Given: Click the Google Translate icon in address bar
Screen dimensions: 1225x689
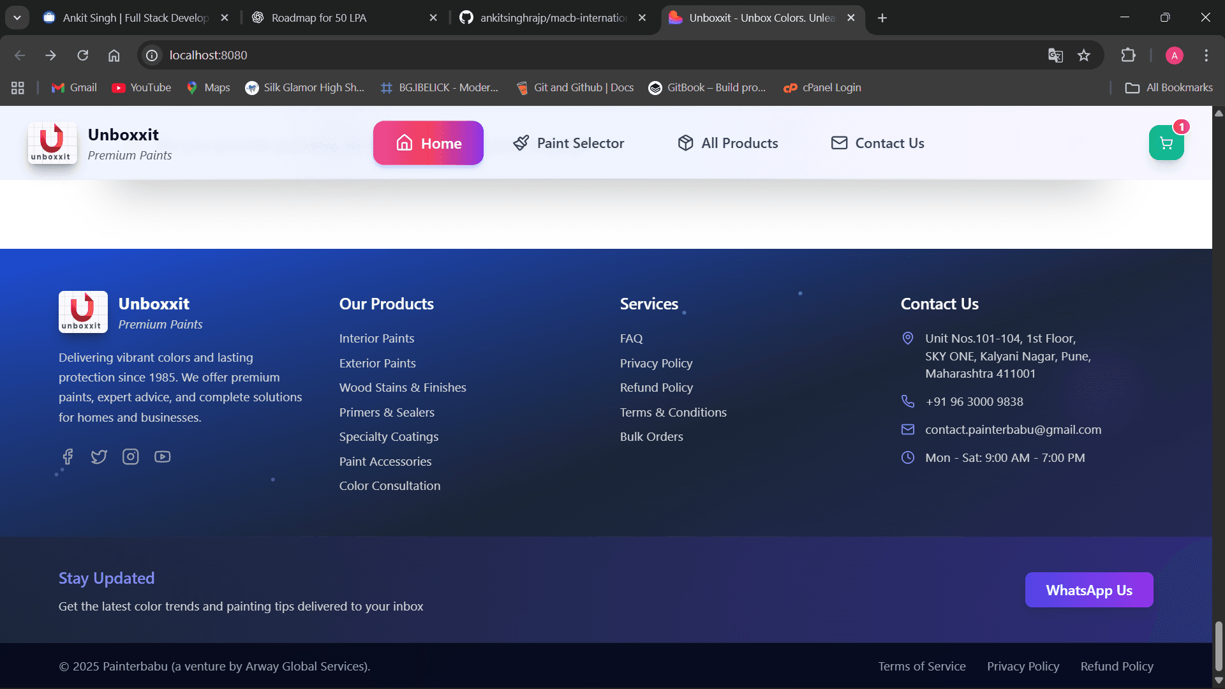Looking at the screenshot, I should (1055, 56).
